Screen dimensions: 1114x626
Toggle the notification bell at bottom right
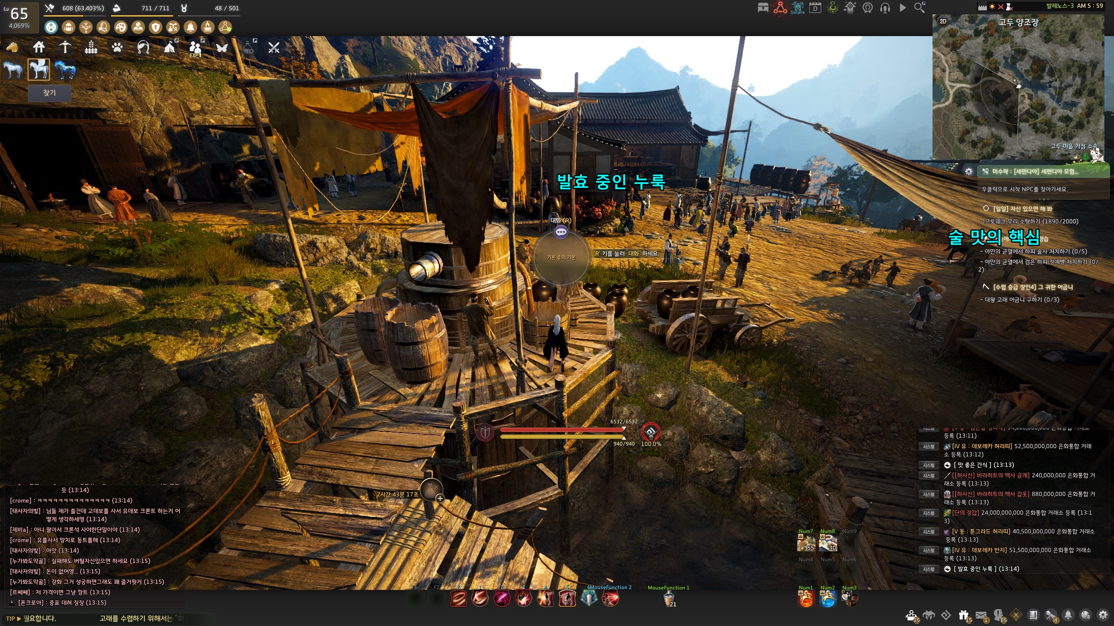(x=1068, y=615)
